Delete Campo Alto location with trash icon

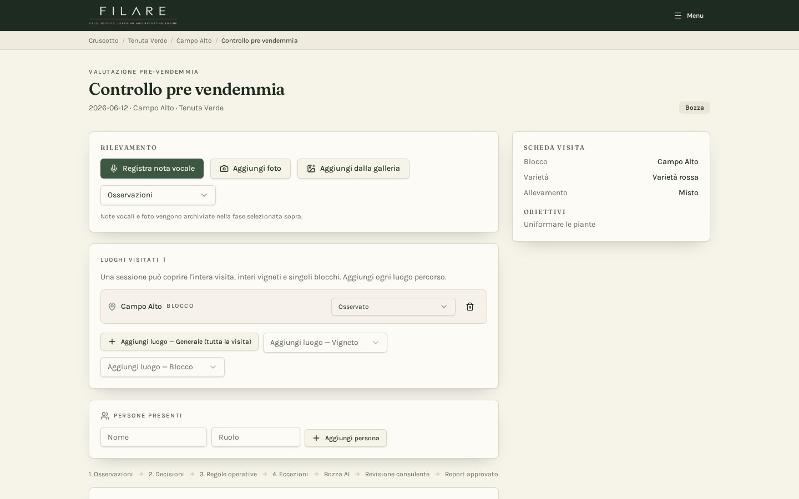tap(470, 307)
